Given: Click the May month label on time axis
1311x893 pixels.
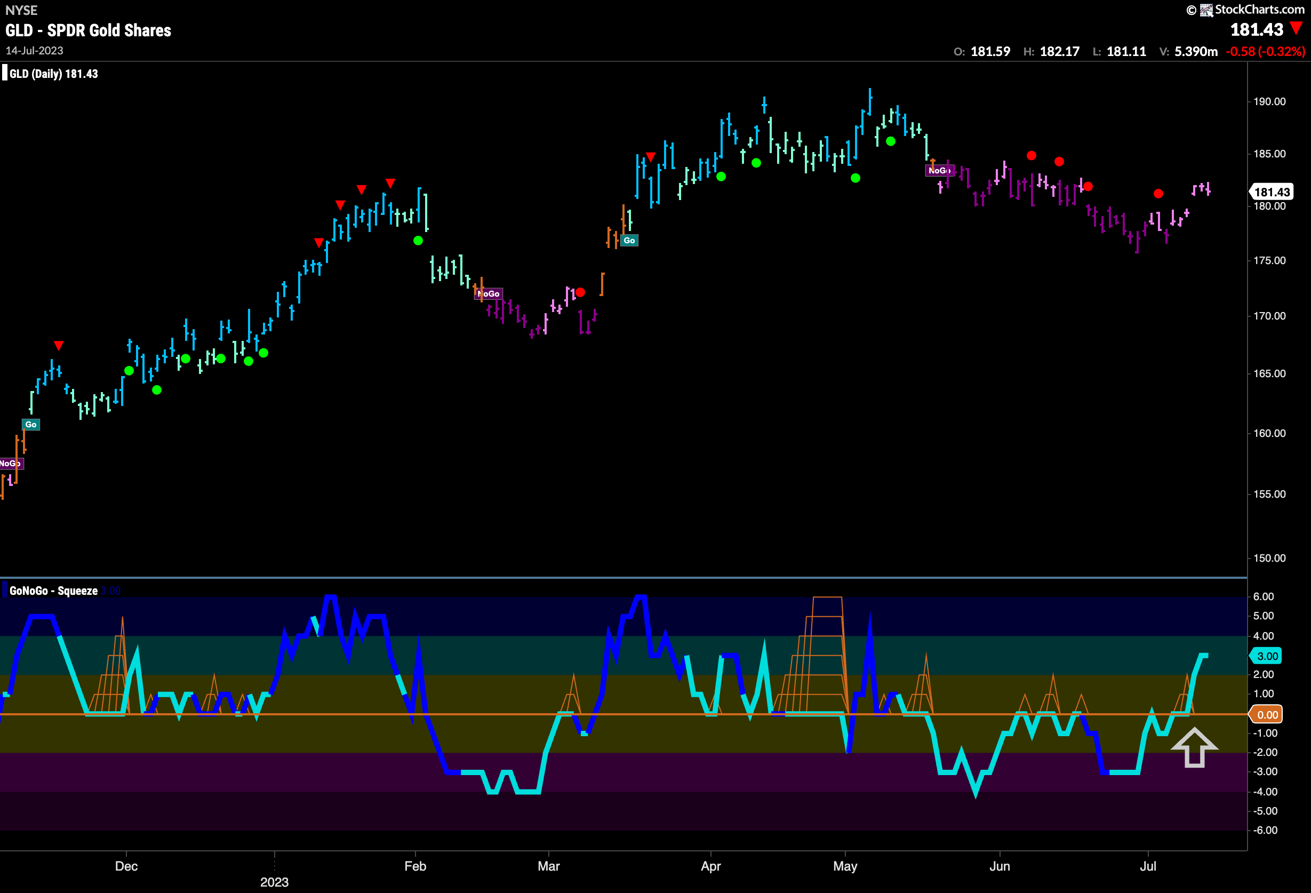Looking at the screenshot, I should pyautogui.click(x=845, y=866).
